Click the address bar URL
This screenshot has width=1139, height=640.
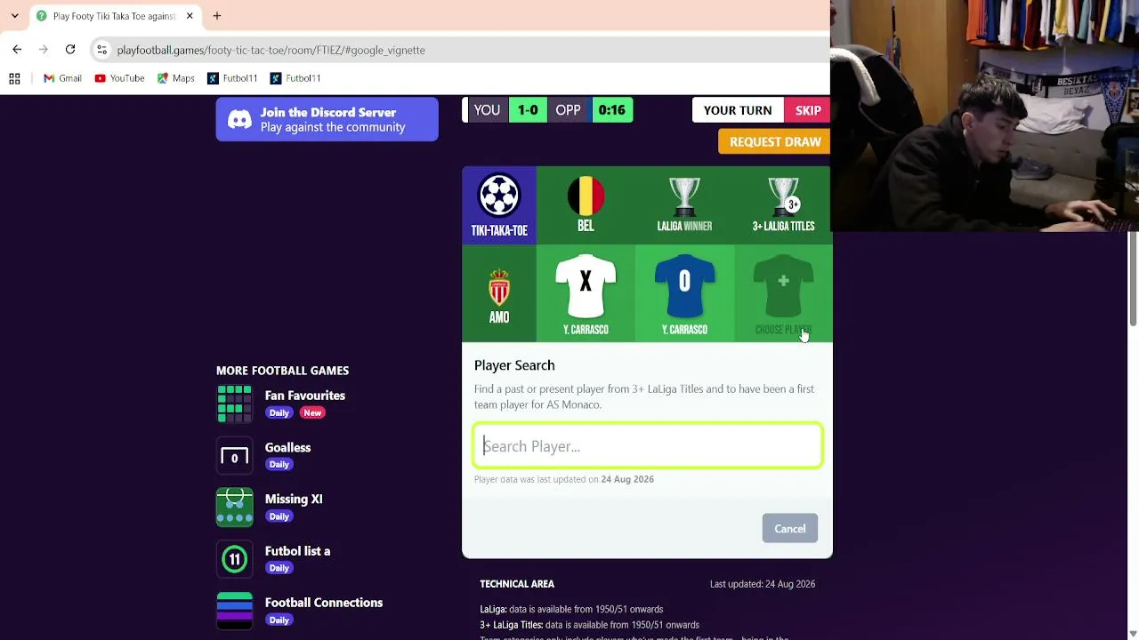coord(271,50)
